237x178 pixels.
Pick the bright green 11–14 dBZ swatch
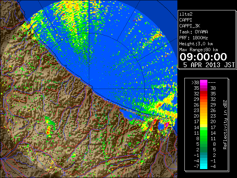click(204, 133)
